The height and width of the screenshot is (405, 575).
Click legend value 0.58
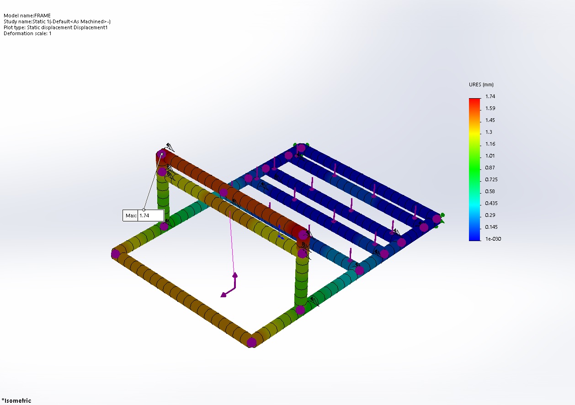coord(490,191)
